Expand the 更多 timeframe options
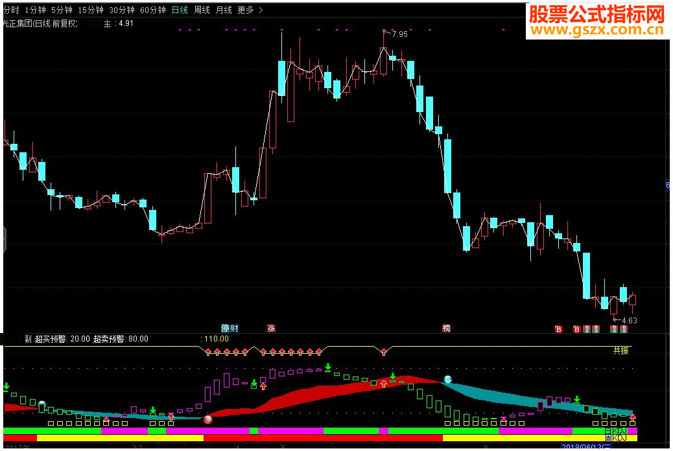673x451 pixels. 250,10
